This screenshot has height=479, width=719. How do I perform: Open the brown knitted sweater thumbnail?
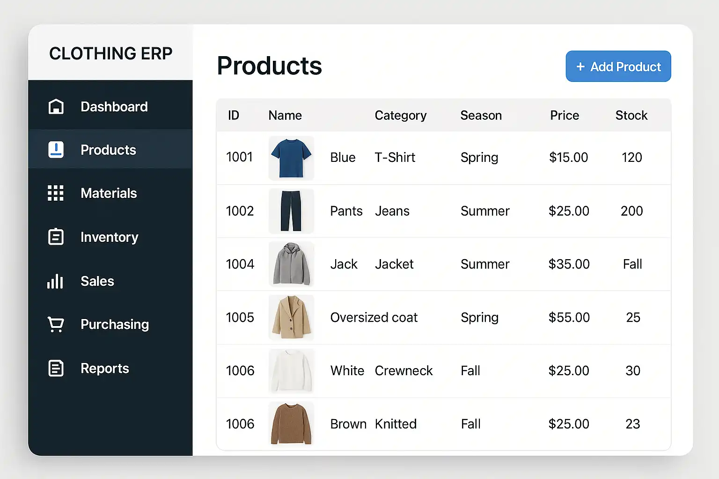tap(291, 424)
